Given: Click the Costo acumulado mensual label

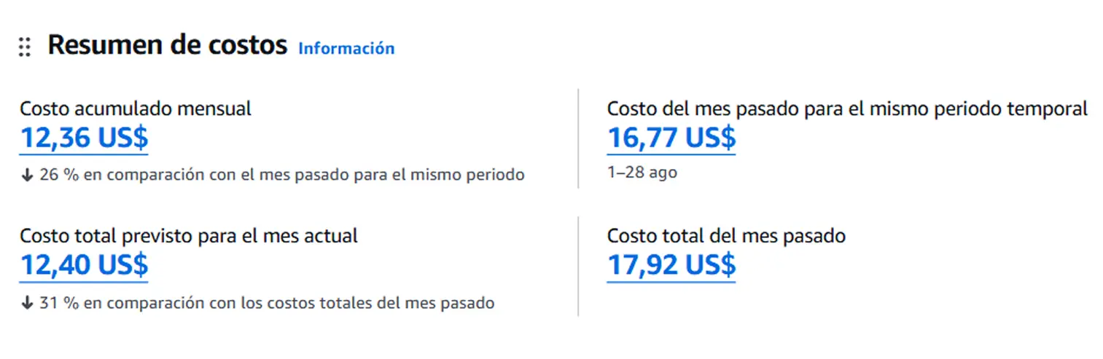Looking at the screenshot, I should (136, 109).
